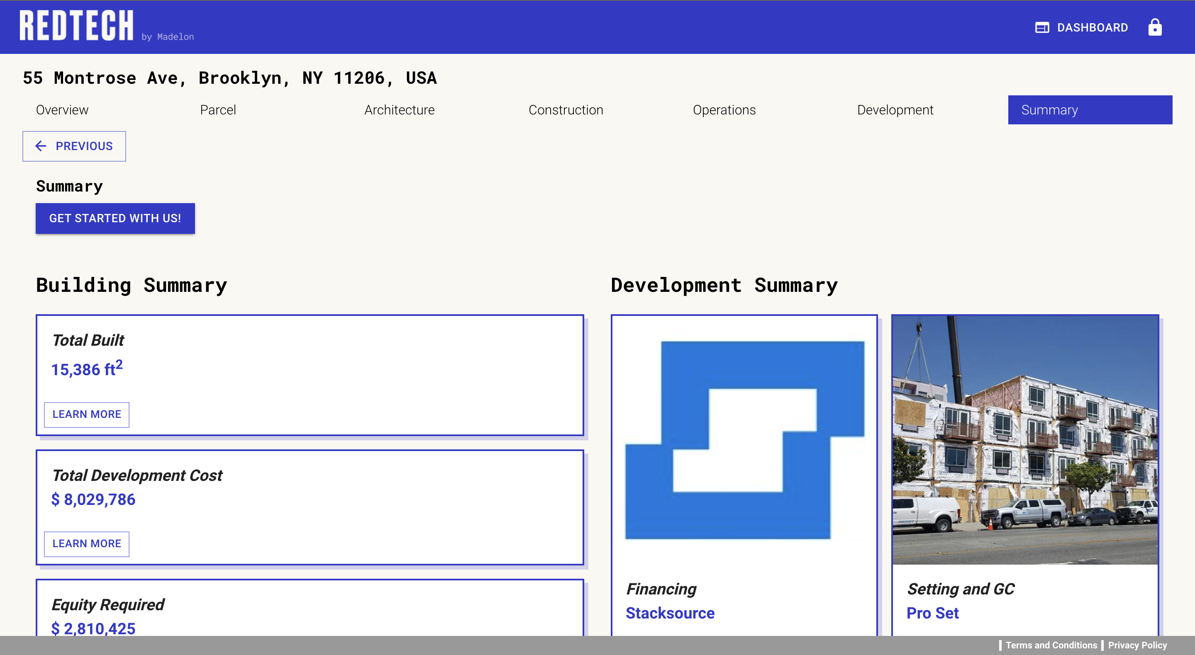This screenshot has width=1195, height=655.
Task: Open the Pro Set link
Action: [932, 613]
